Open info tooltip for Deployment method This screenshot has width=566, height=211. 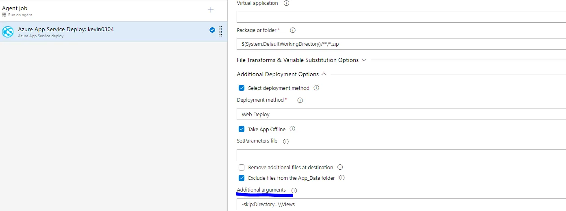[300, 100]
